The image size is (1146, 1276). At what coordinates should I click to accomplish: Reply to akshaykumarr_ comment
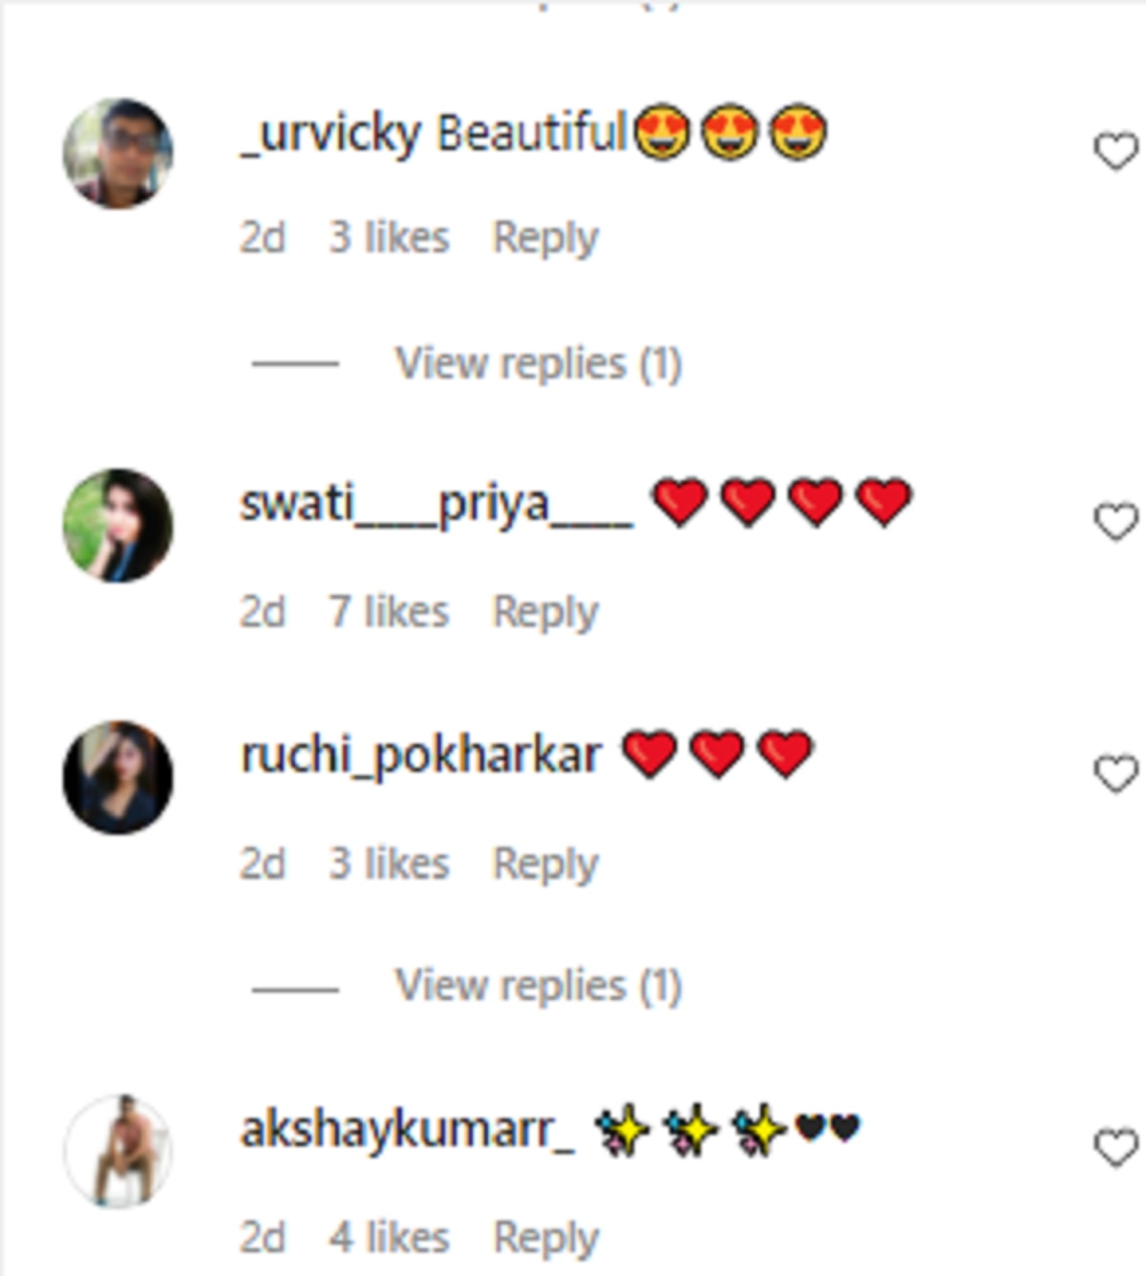[x=545, y=1239]
